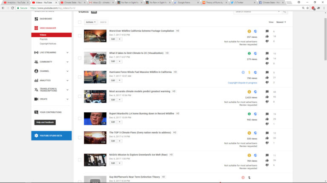This screenshot has width=327, height=183.
Task: Expand the Live Streaming sidebar section
Action: click(67, 53)
